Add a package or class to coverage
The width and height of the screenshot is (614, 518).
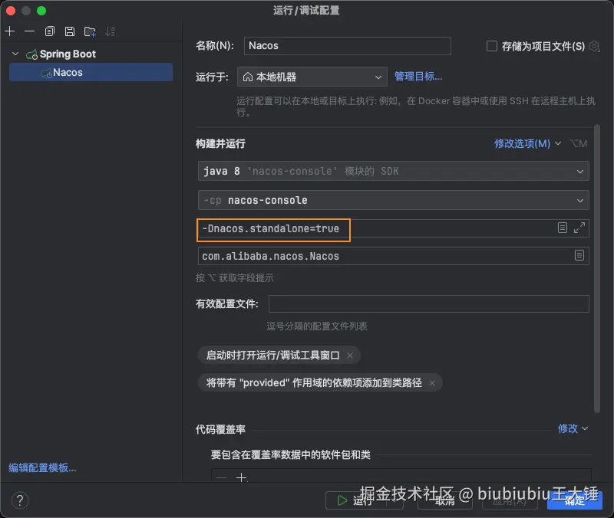pos(241,477)
